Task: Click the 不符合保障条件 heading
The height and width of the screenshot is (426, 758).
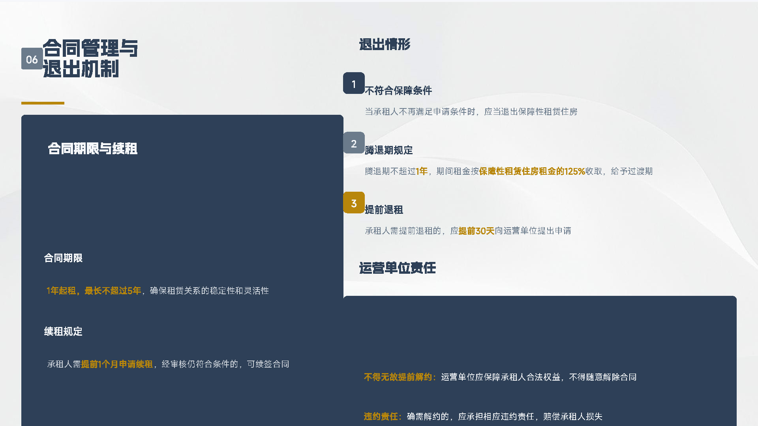Action: (398, 91)
